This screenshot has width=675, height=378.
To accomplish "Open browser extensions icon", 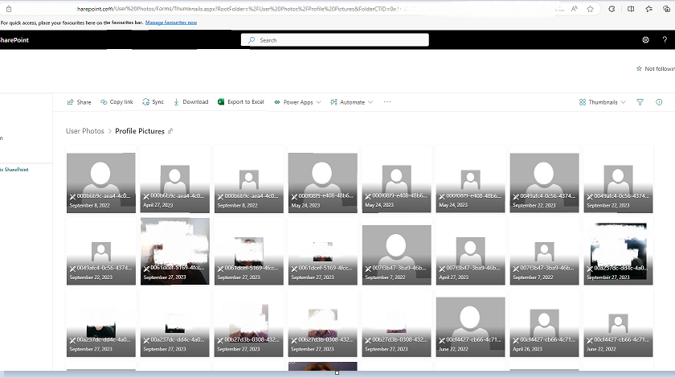I will click(612, 9).
